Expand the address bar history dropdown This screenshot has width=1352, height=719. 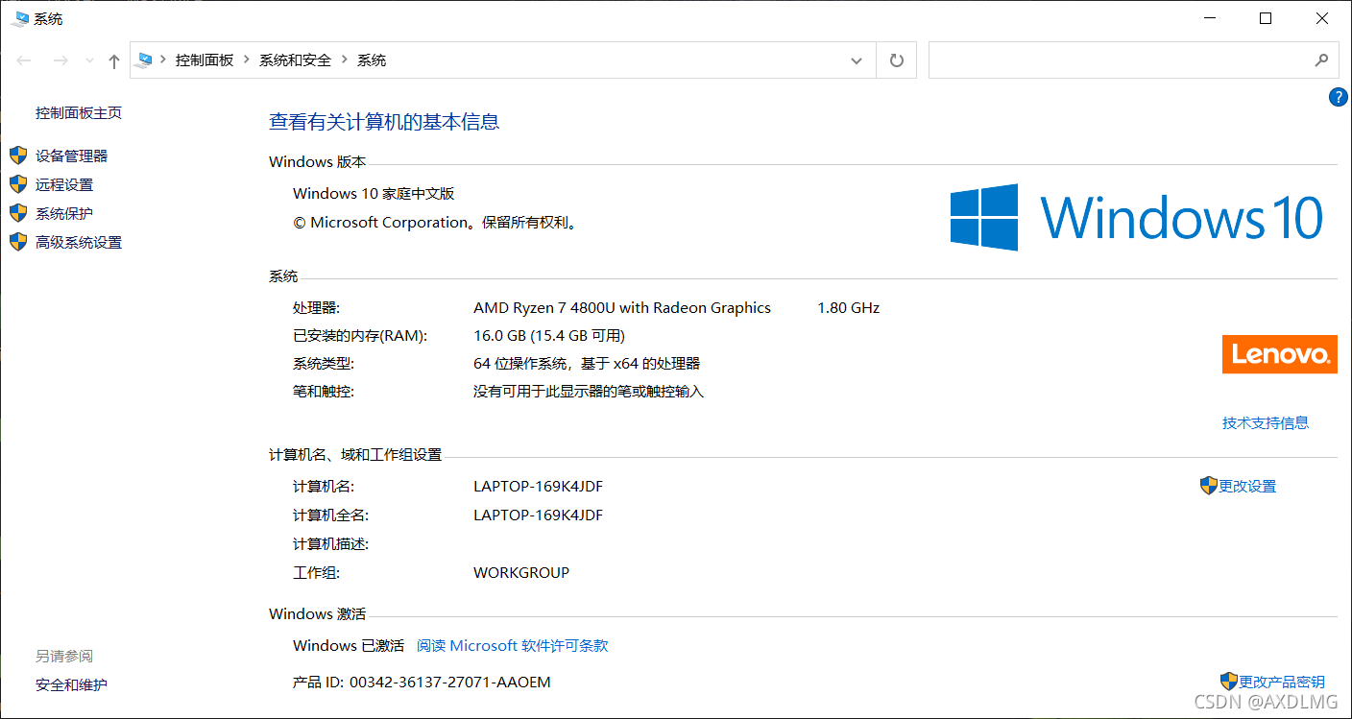[x=857, y=60]
